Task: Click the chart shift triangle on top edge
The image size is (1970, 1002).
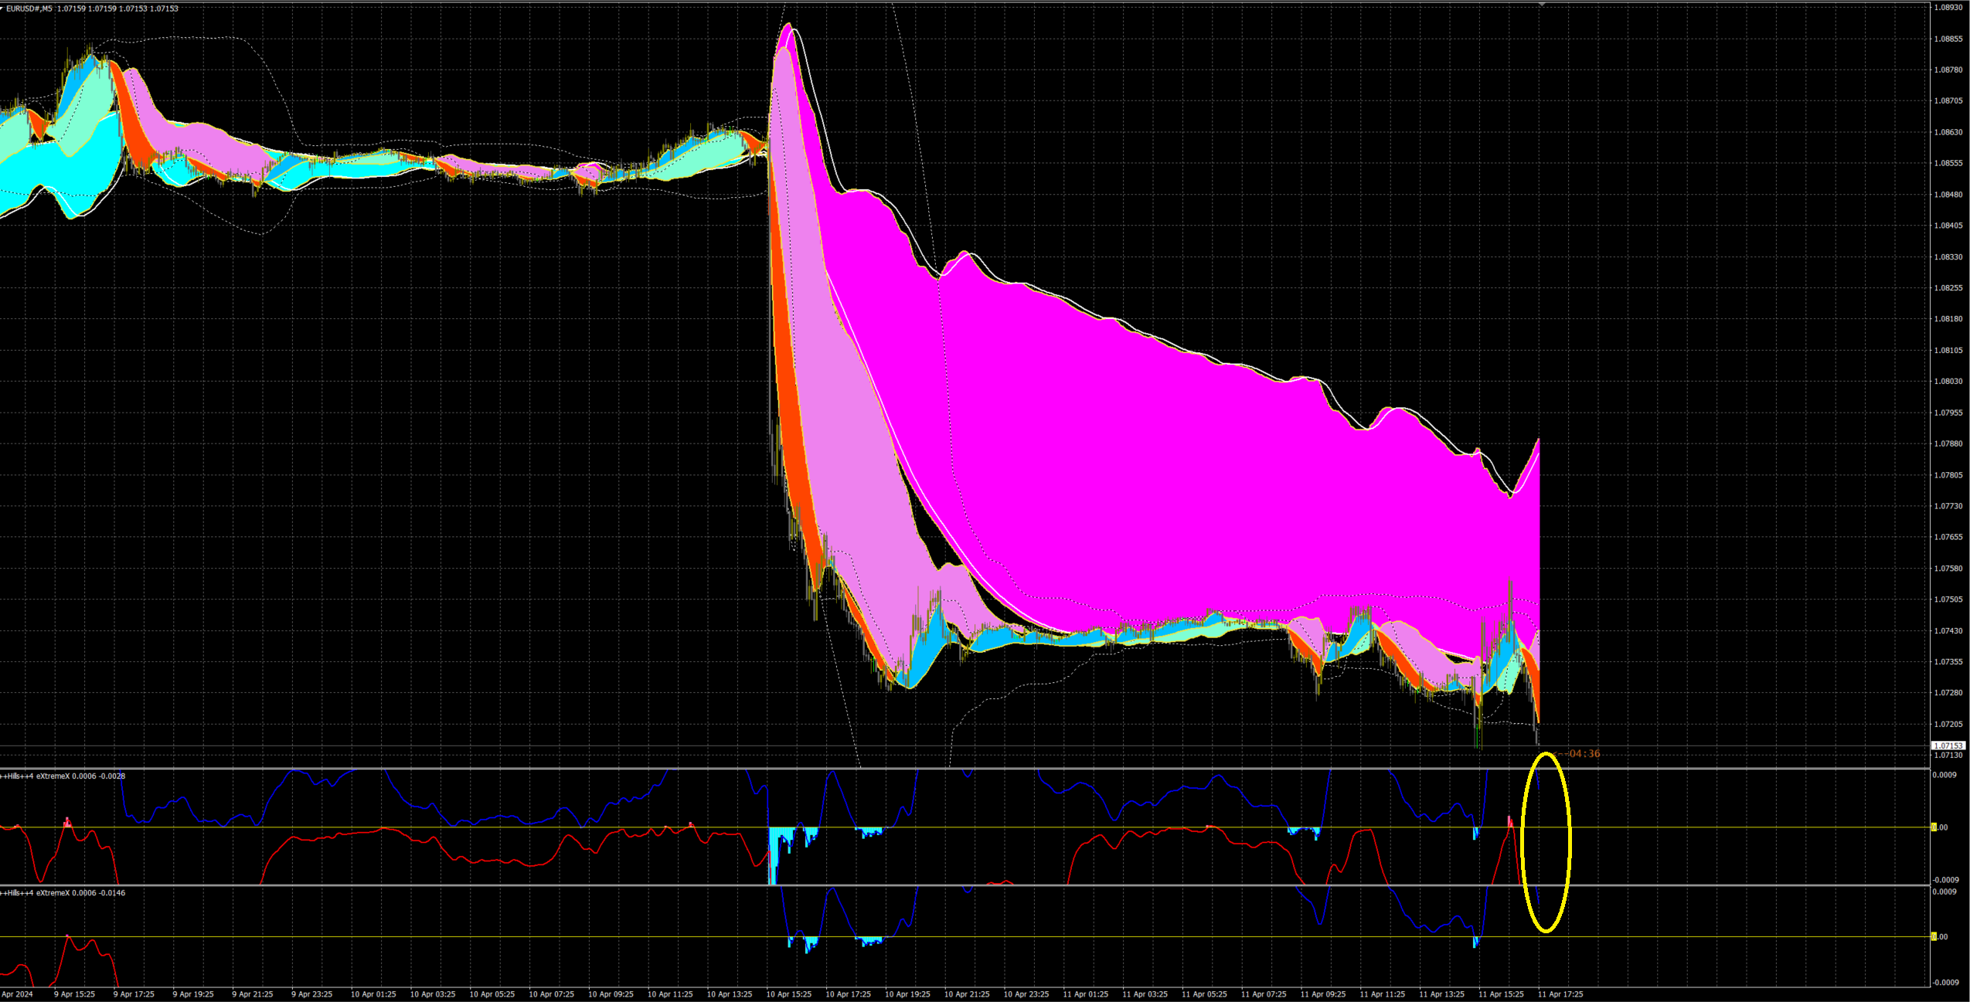Action: pos(1541,5)
